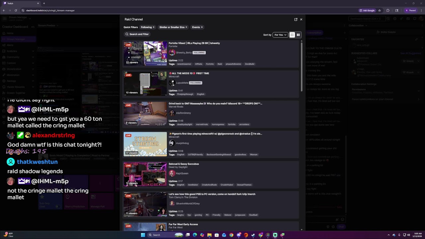Open Copilot from the taskbar
Viewport: 425px width, 239px height.
click(x=202, y=235)
